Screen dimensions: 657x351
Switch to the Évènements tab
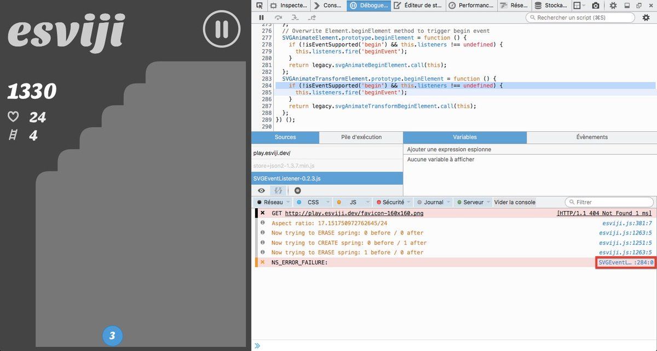coord(591,137)
